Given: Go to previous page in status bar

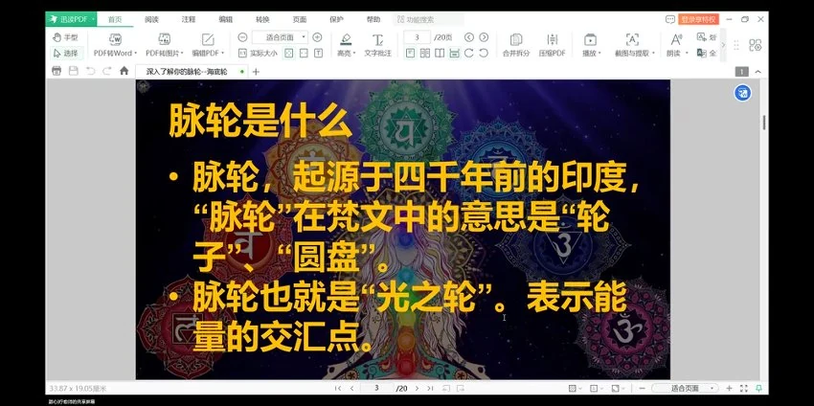Looking at the screenshot, I should pos(351,389).
